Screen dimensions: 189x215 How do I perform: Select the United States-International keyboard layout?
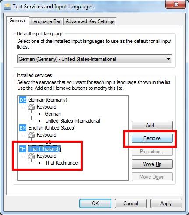pos(72,121)
